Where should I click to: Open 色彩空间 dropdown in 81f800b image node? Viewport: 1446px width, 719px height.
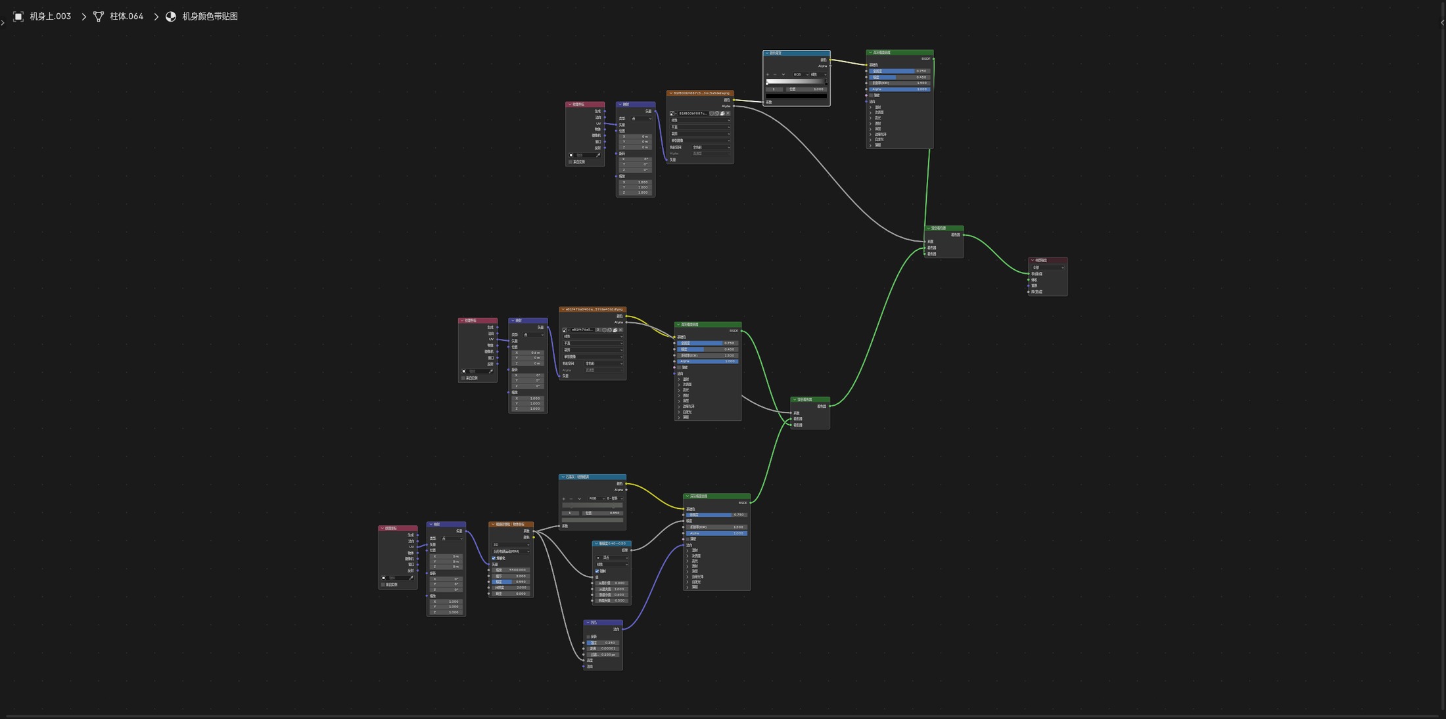click(711, 147)
